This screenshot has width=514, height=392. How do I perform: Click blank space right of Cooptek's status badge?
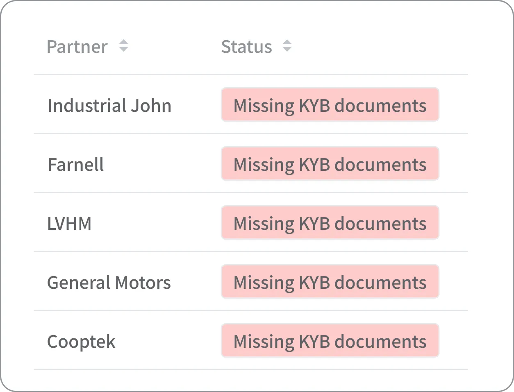click(453, 341)
